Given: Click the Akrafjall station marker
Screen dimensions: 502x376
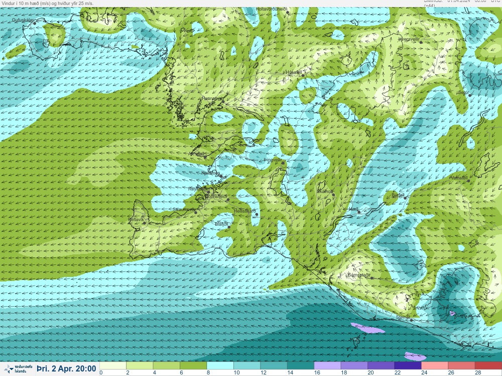Looking at the screenshot, I should pos(205,157).
